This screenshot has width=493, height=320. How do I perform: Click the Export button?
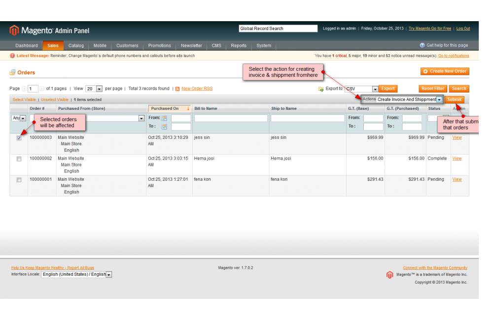[x=388, y=89]
